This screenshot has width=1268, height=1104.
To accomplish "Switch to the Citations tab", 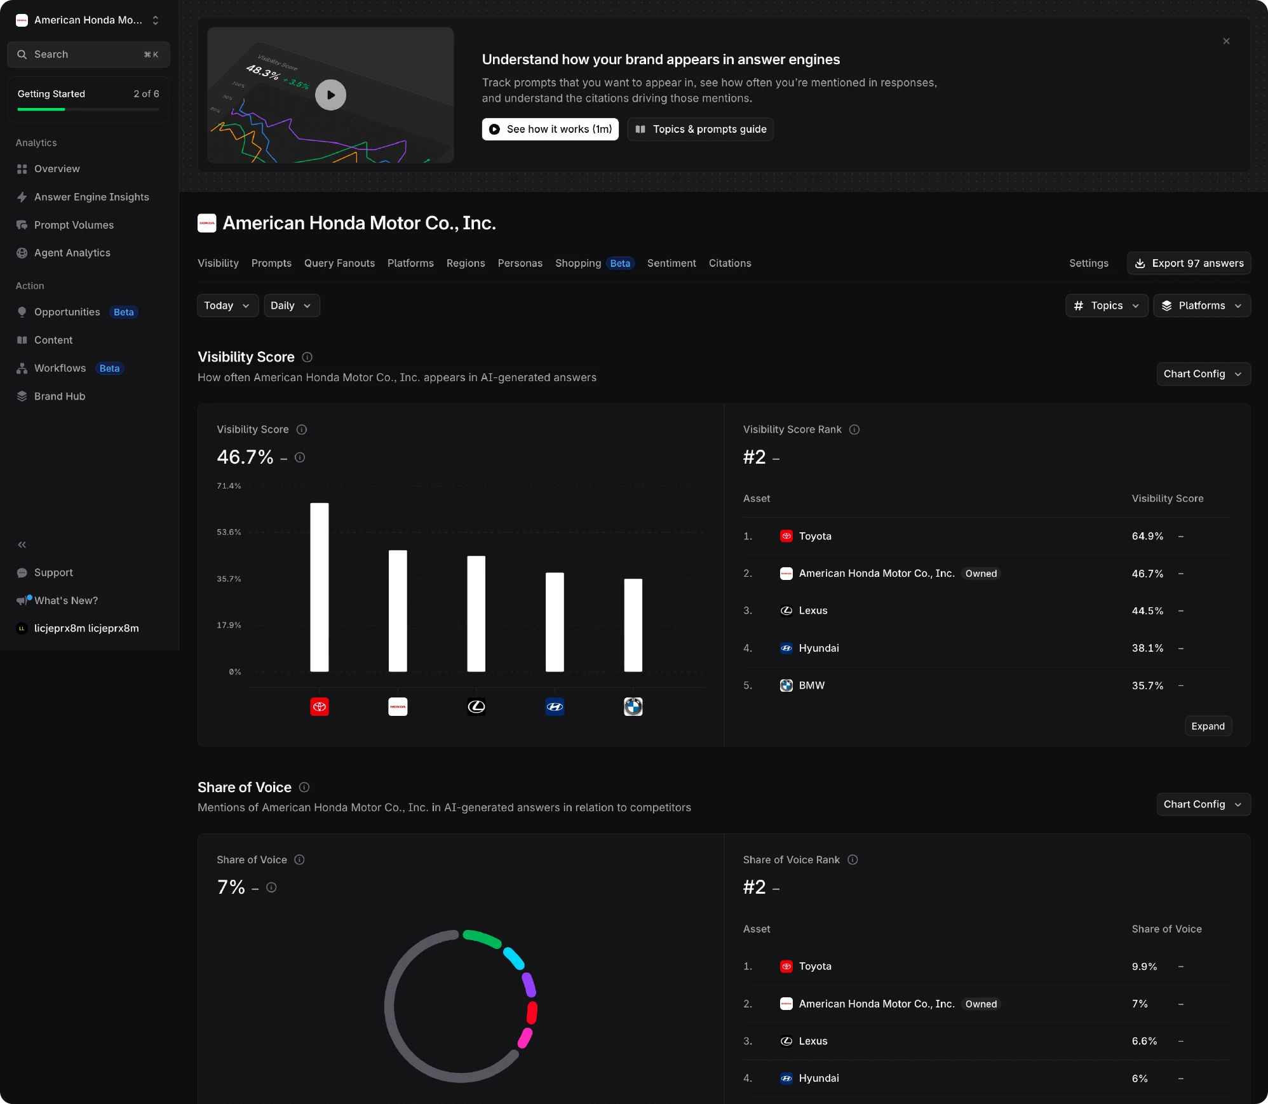I will point(730,263).
